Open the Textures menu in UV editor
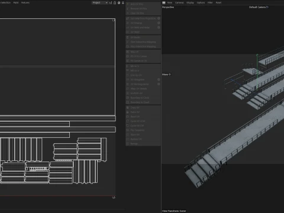This screenshot has height=213, width=284. click(x=25, y=2)
